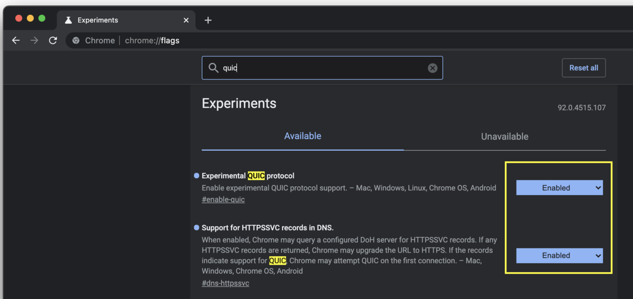The height and width of the screenshot is (299, 633).
Task: Click the version number 92.0.4515.107
Action: (581, 108)
